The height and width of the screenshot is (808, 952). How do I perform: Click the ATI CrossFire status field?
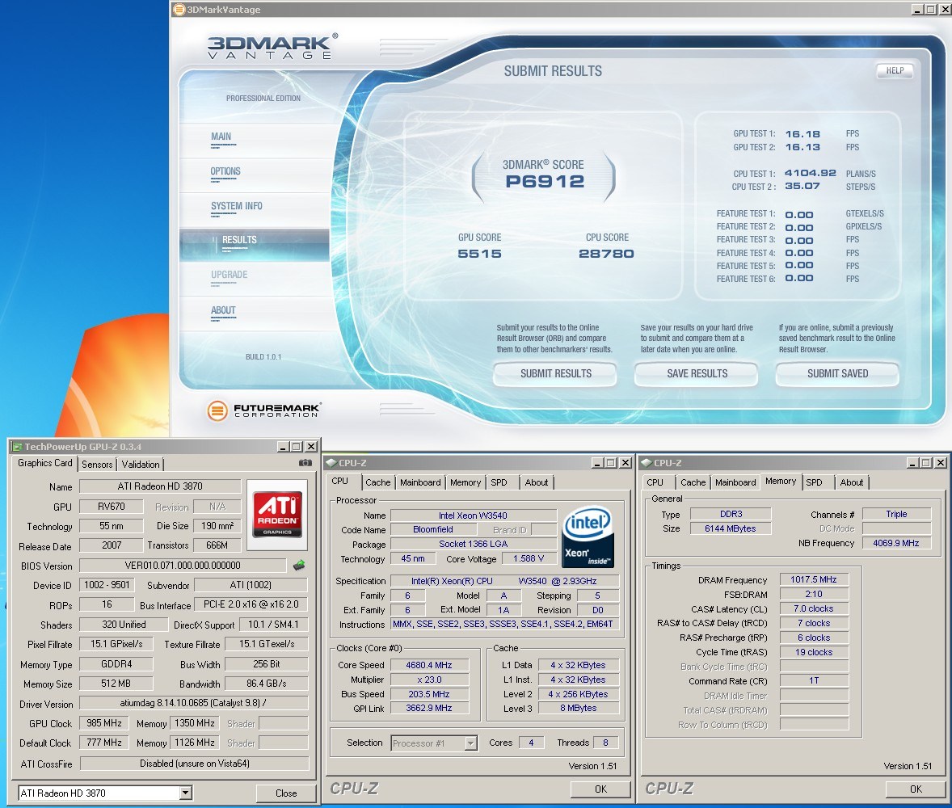194,763
